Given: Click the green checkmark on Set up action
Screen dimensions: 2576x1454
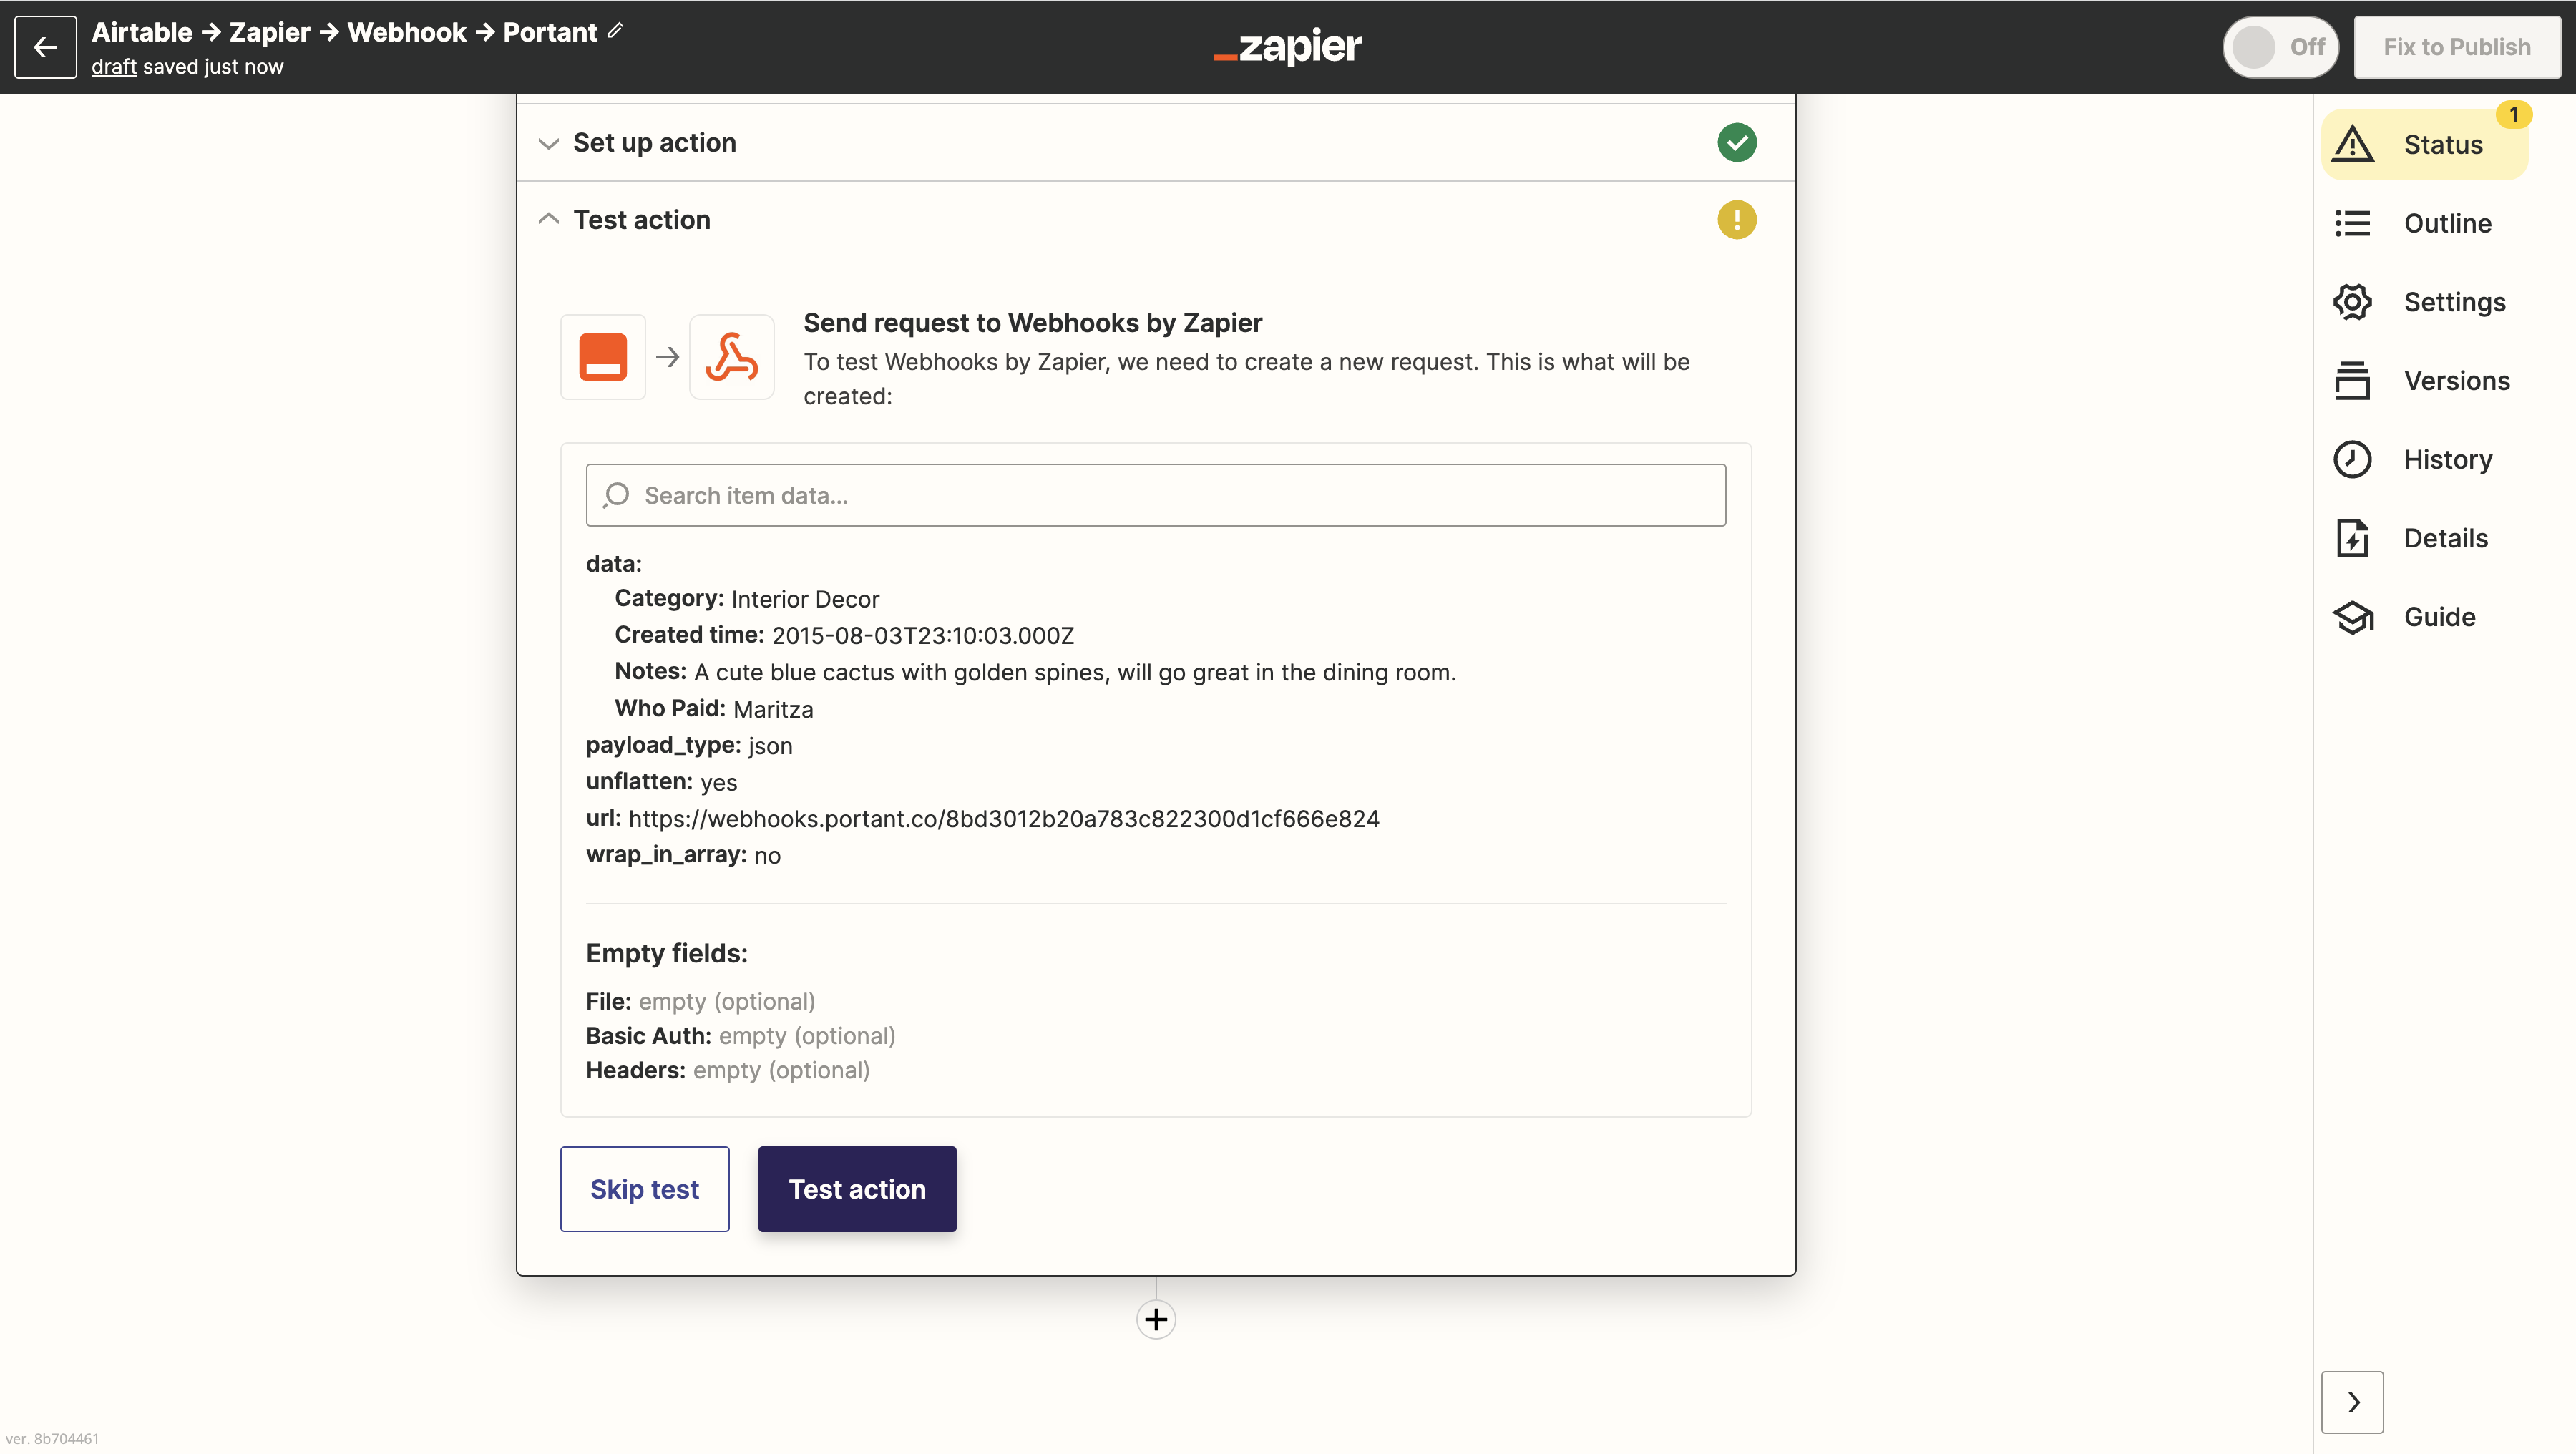Looking at the screenshot, I should 1736,142.
